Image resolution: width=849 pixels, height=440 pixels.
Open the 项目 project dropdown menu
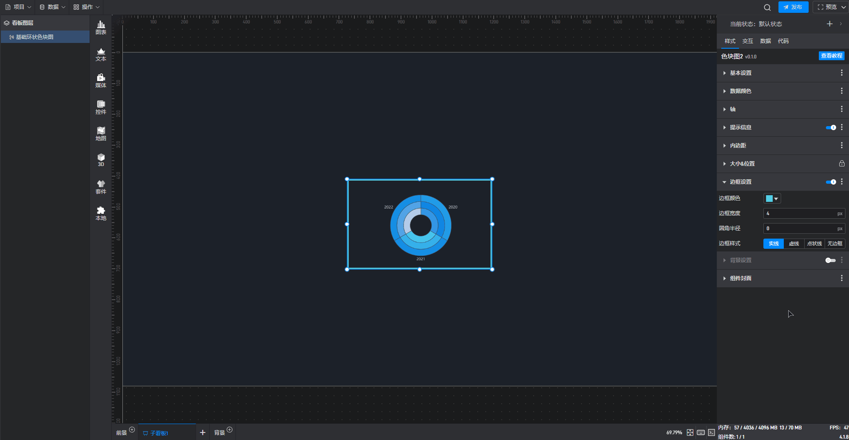click(x=18, y=7)
